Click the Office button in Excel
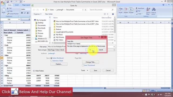Image resolution: width=173 pixels, height=97 pixels. 3,3
